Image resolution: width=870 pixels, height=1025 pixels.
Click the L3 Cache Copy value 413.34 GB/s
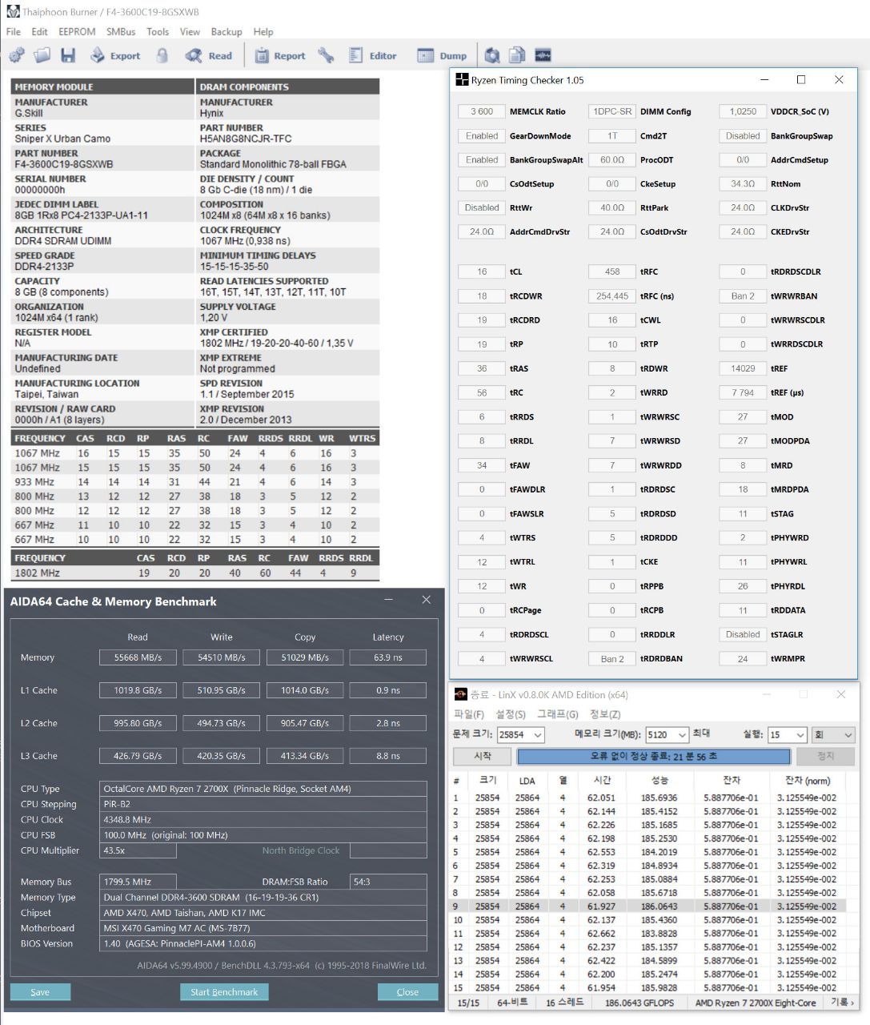(304, 756)
